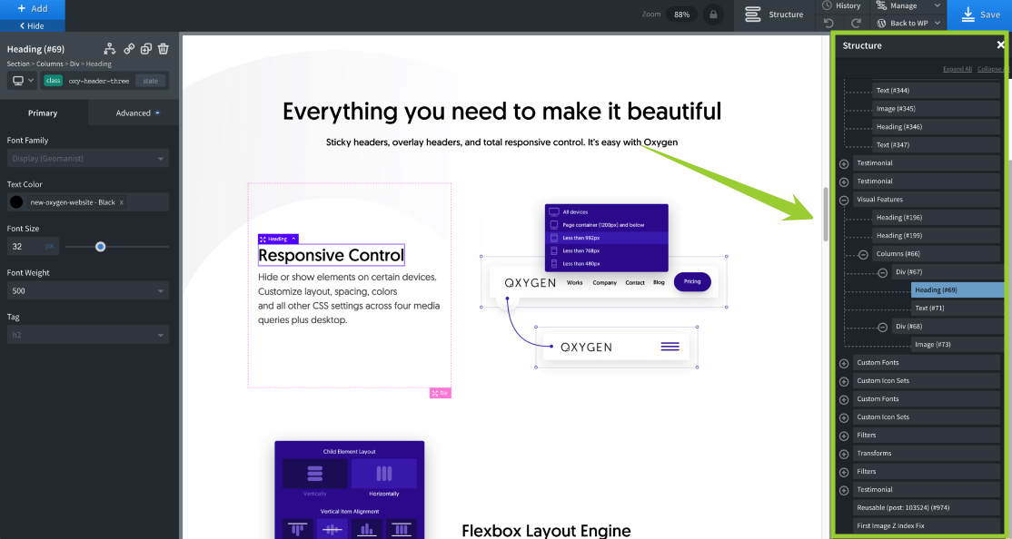Select Heading (#196) in structure tree
Screen dimensions: 1012x539
936,217
